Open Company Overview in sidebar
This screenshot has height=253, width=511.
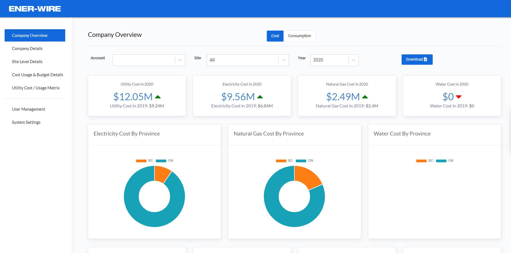click(x=35, y=36)
